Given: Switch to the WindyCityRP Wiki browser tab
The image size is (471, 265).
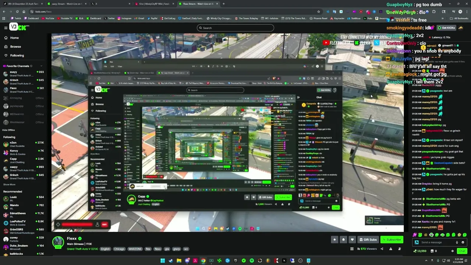Looking at the screenshot, I should 155,4.
